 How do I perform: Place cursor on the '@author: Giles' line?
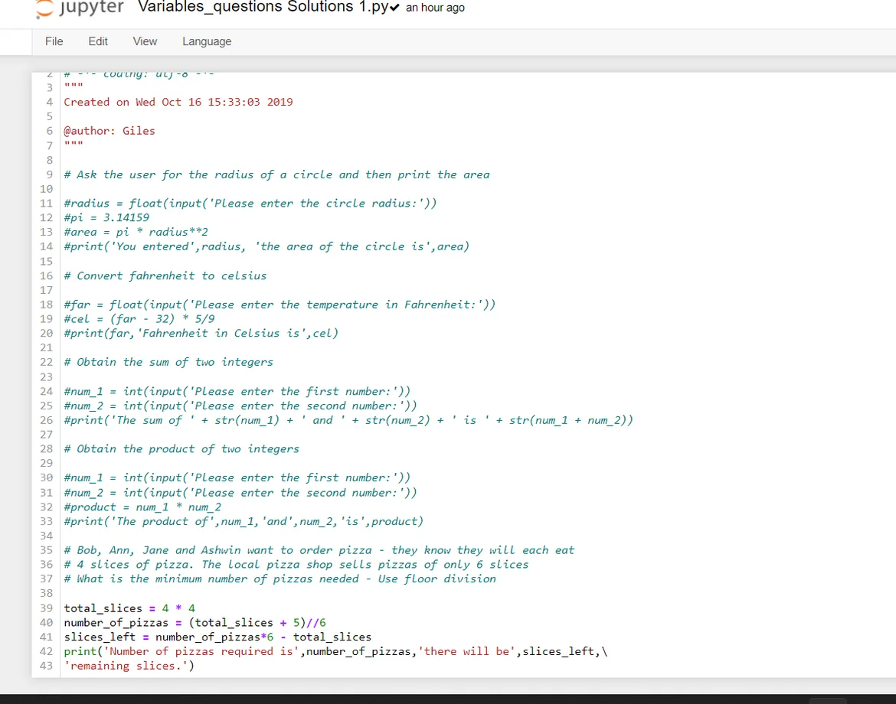(x=110, y=131)
